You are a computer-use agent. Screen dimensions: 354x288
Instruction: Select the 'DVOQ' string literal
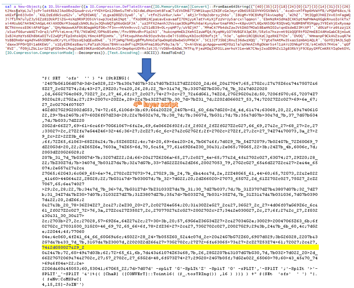click(299, 36)
